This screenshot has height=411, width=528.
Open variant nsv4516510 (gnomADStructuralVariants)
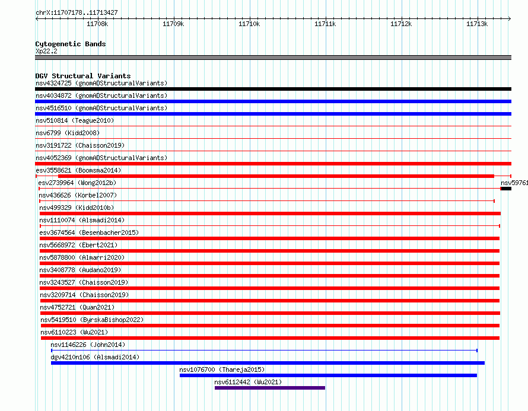click(x=101, y=108)
